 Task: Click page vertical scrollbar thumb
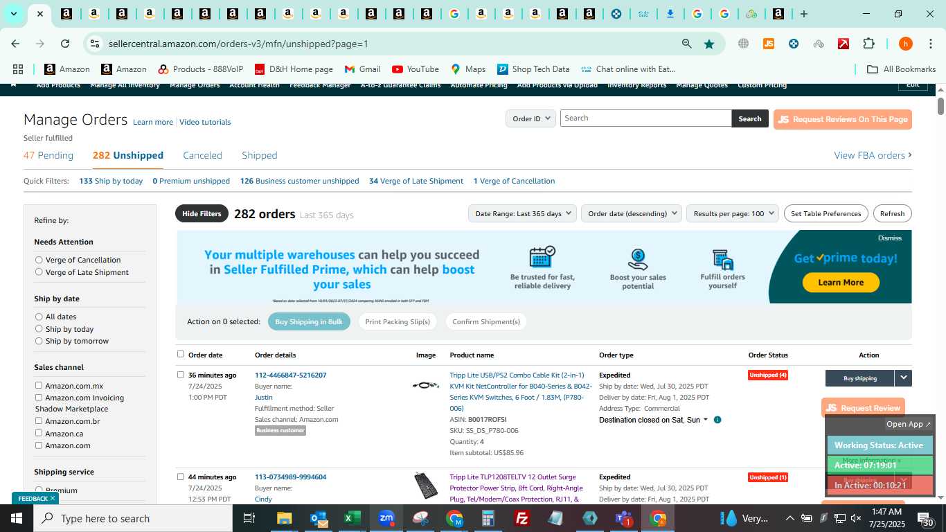(x=940, y=106)
